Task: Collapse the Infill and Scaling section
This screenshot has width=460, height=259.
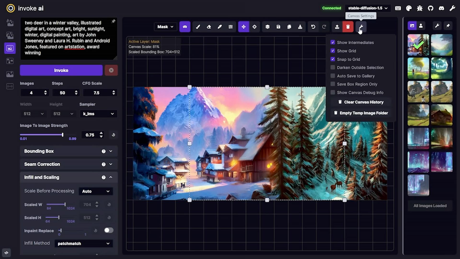Action: tap(69, 177)
